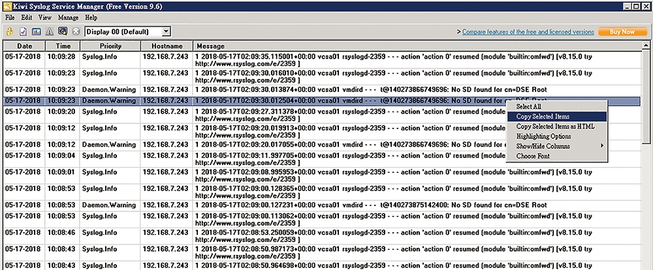This screenshot has width=653, height=270.
Task: Click the Buy Now button
Action: tap(622, 31)
